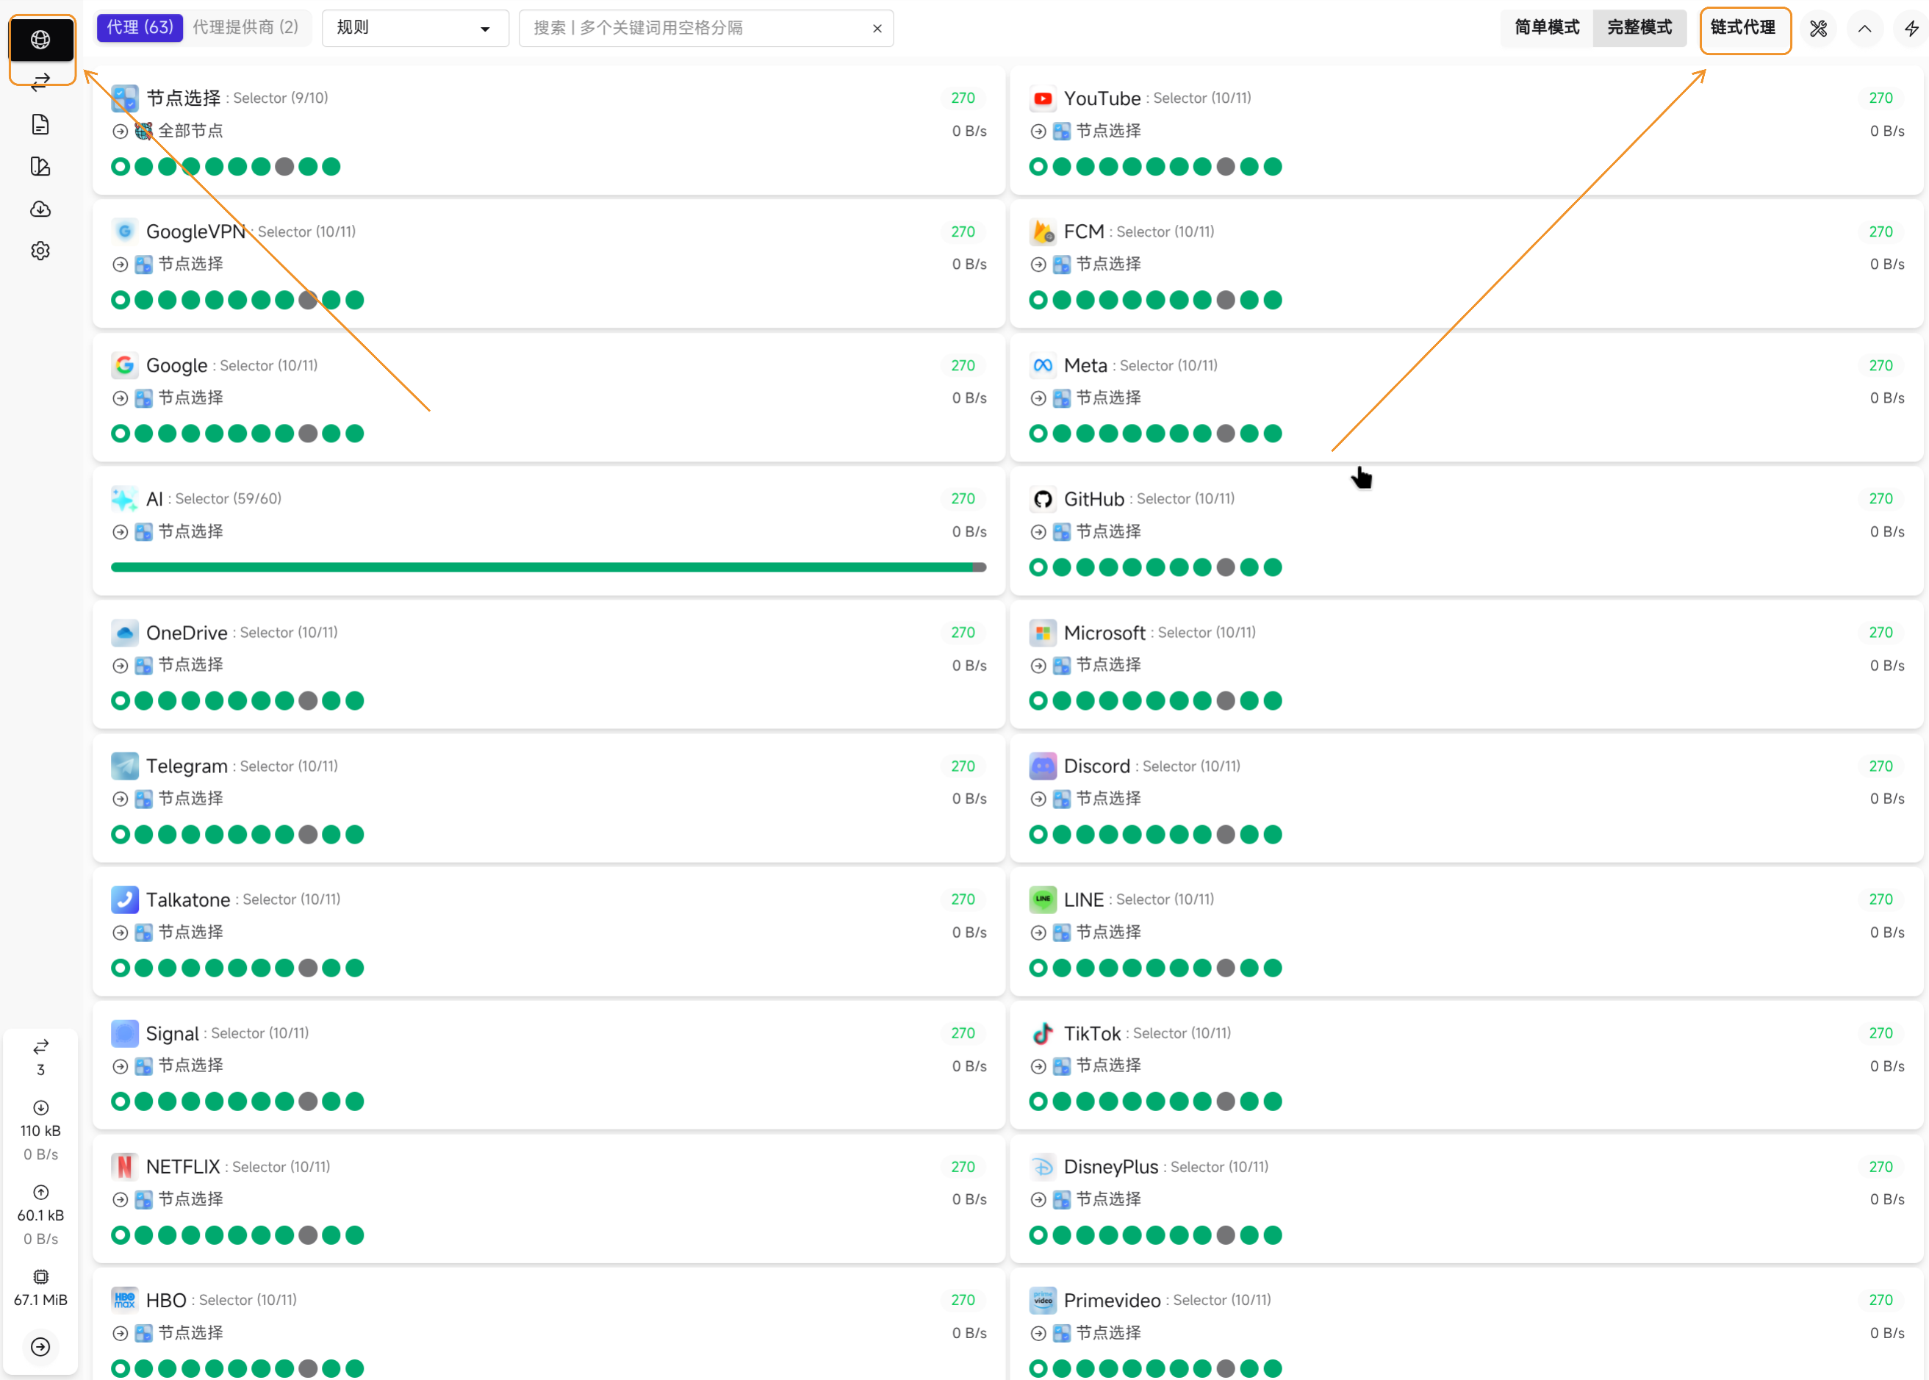
Task: Open settings gear in sidebar
Action: 41,251
